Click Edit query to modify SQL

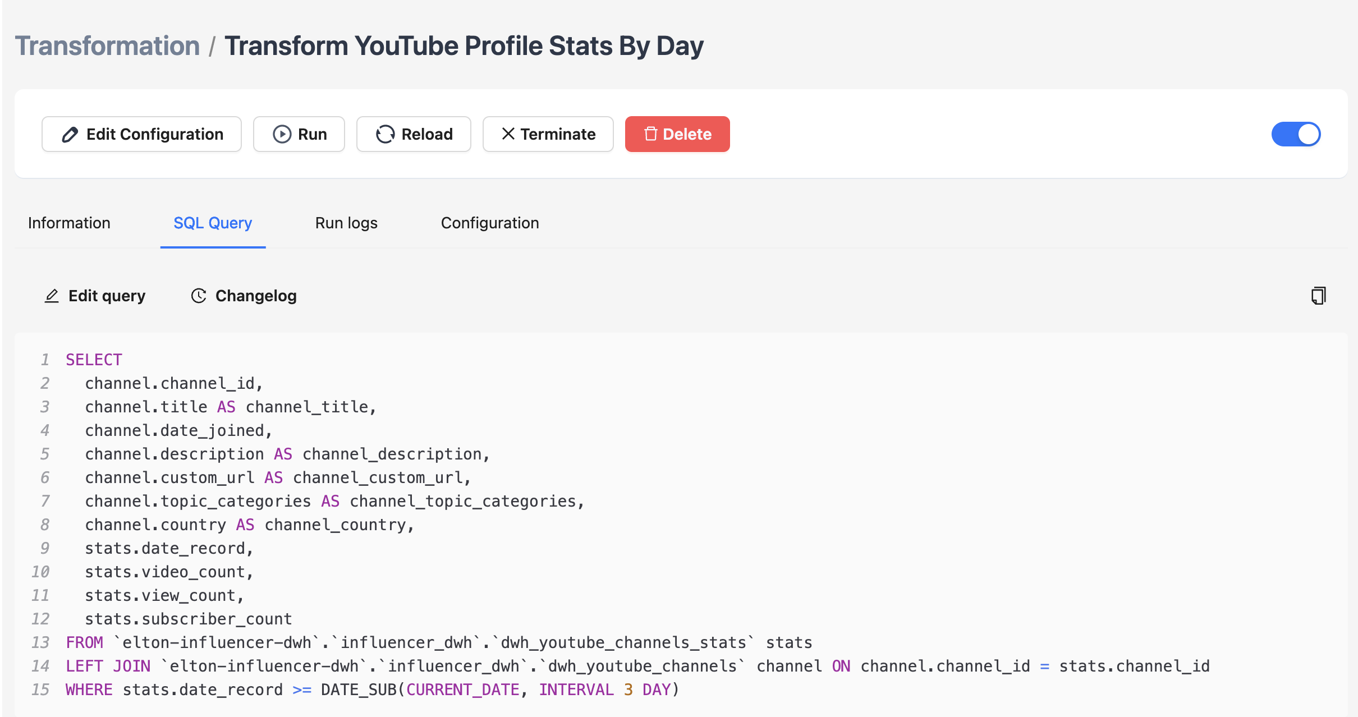pos(95,296)
